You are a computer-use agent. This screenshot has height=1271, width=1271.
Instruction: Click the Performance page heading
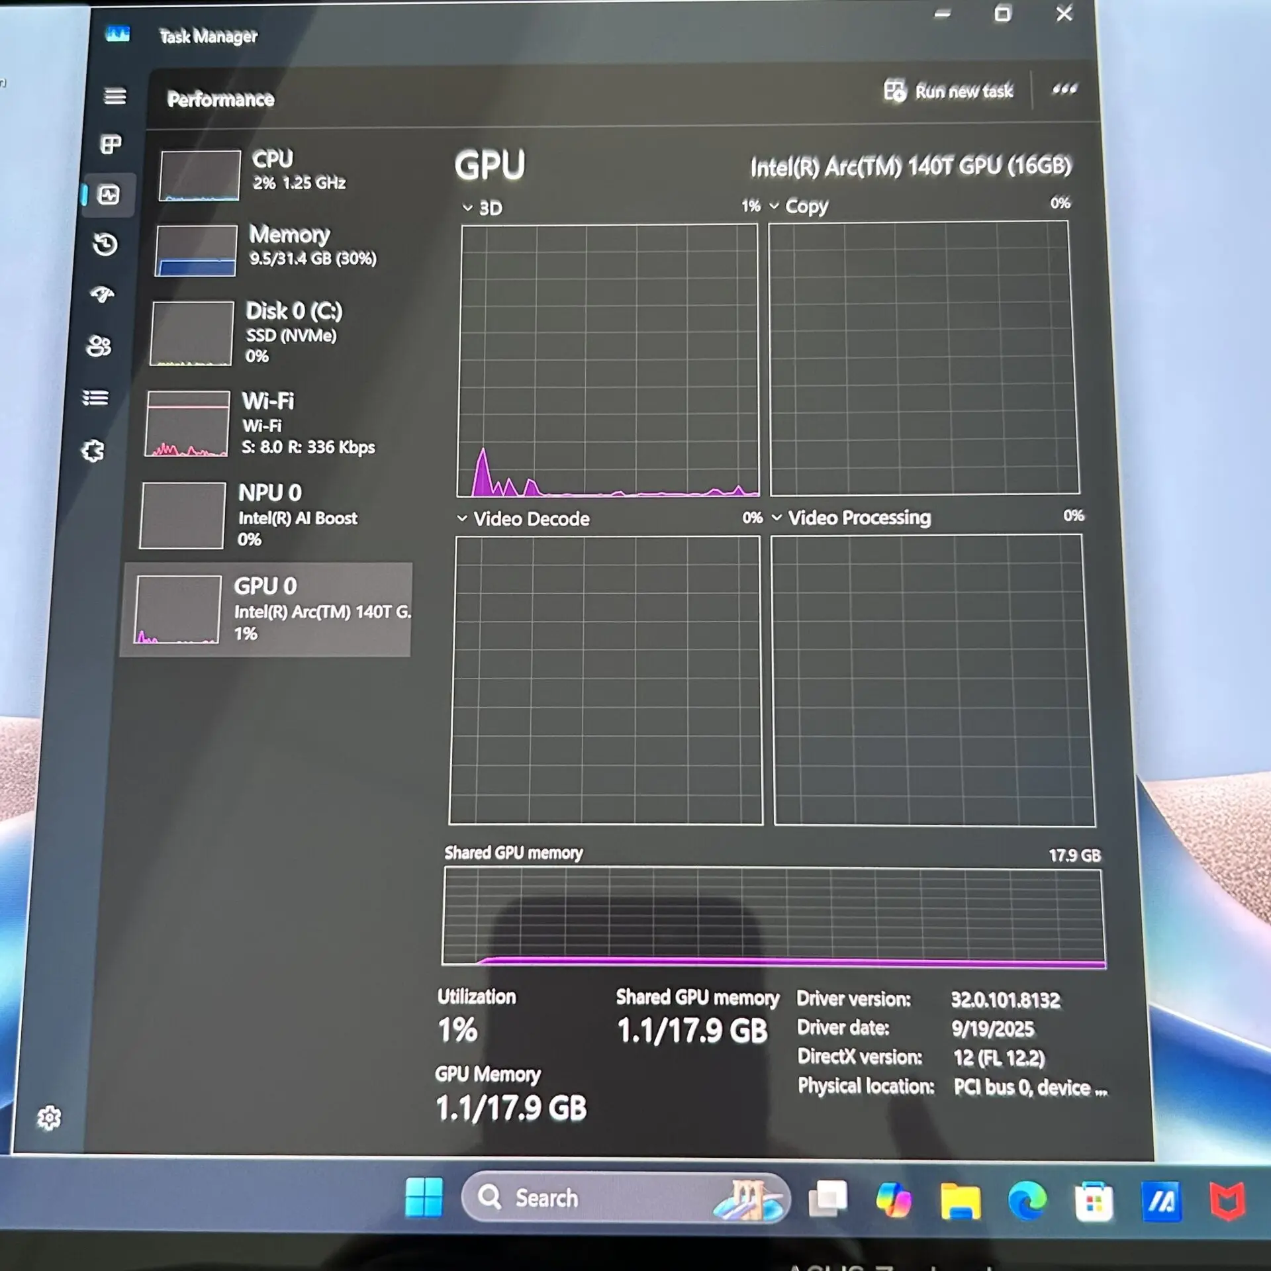point(220,99)
